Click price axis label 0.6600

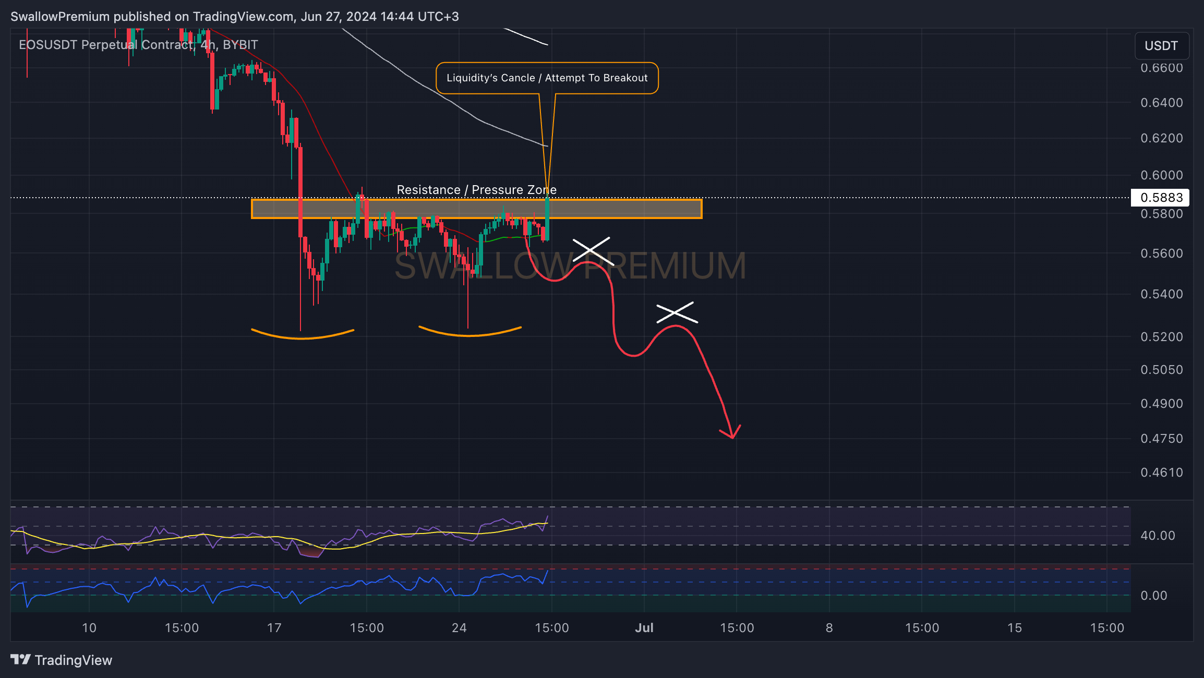tap(1162, 68)
